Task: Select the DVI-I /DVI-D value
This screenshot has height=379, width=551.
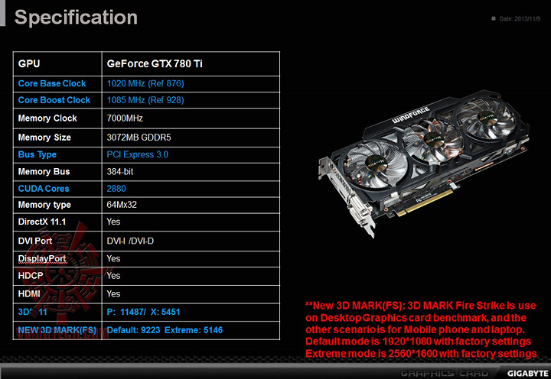Action: click(x=130, y=241)
